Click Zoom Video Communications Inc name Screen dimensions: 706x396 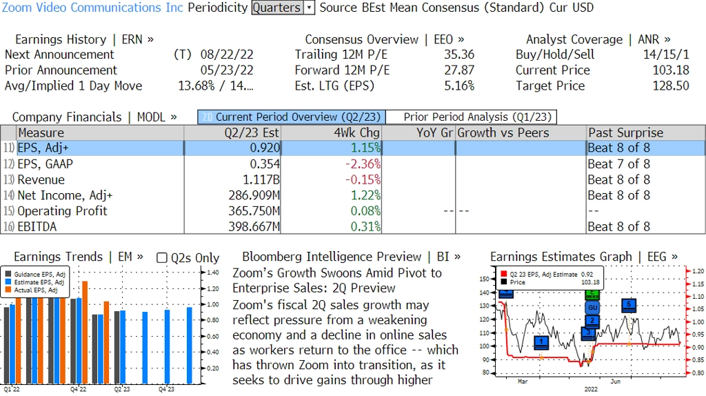pyautogui.click(x=93, y=8)
